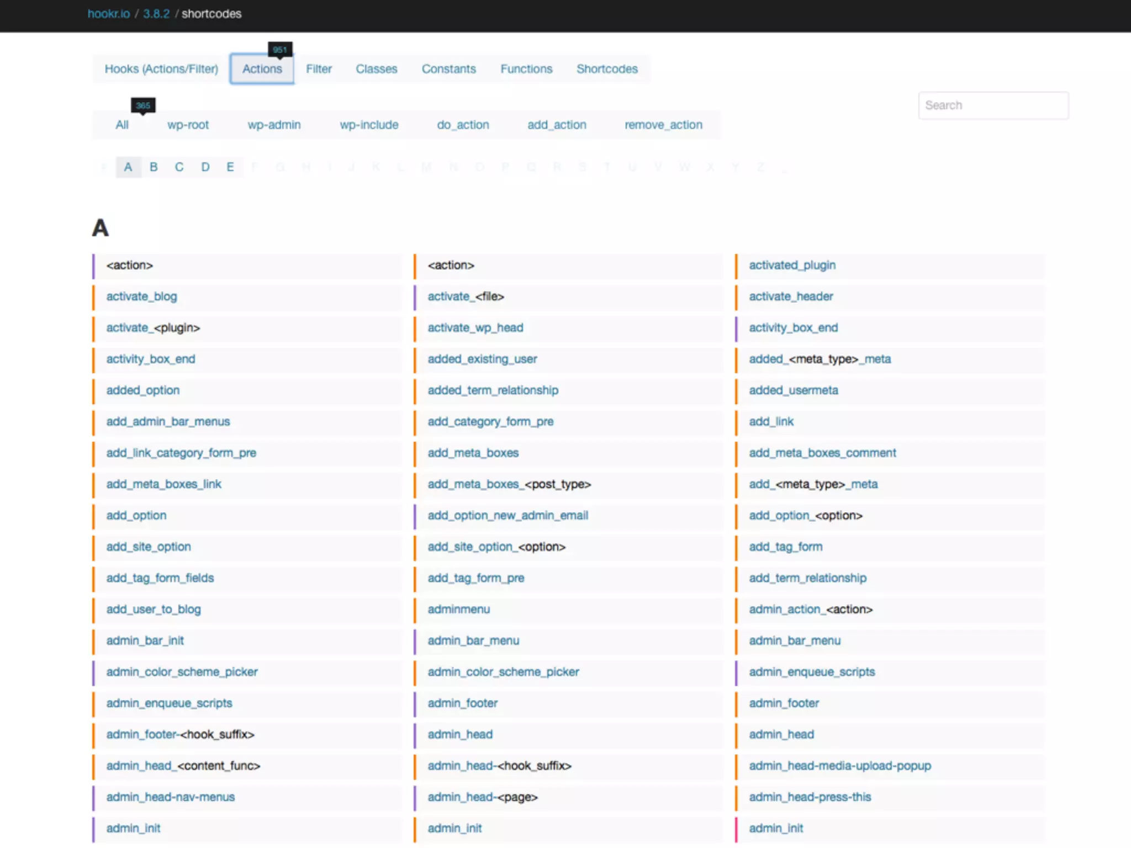
Task: Open the Classes tab
Action: pyautogui.click(x=376, y=69)
